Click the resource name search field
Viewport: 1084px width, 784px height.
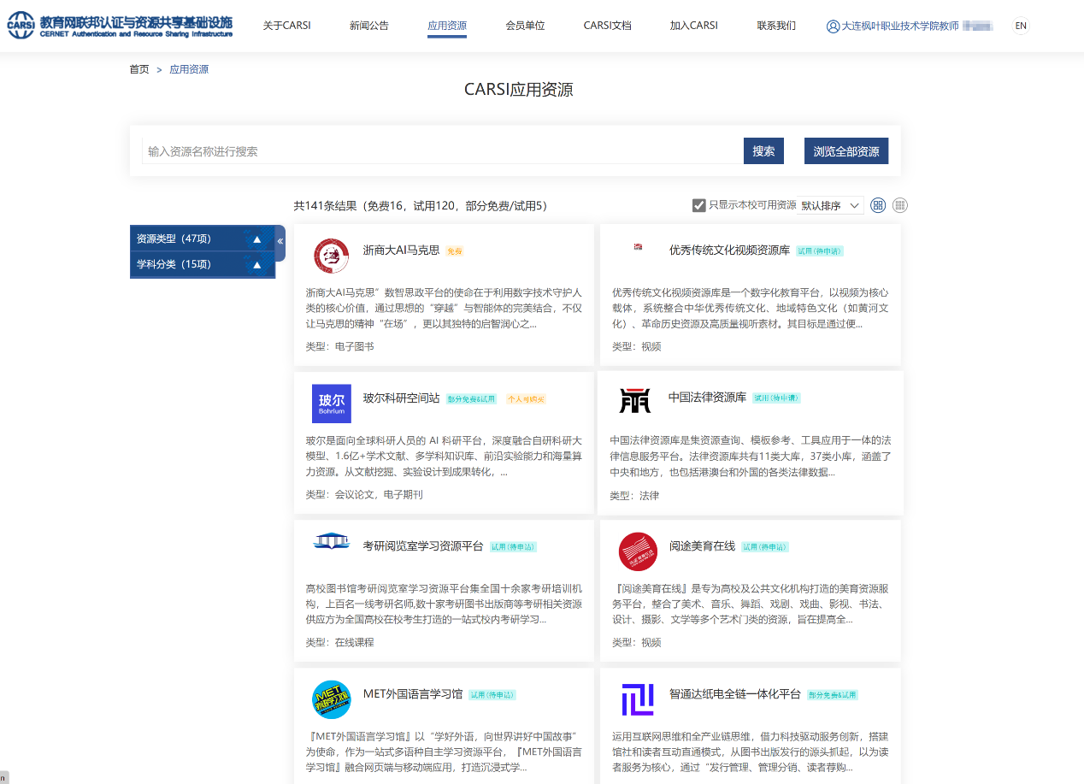442,151
